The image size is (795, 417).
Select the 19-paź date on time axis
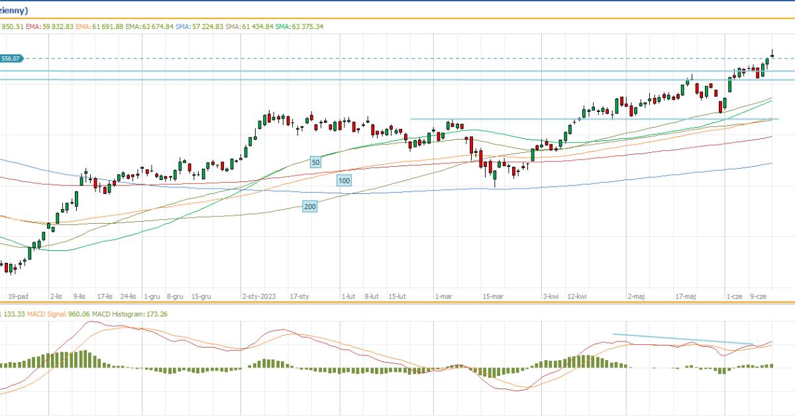click(x=19, y=297)
